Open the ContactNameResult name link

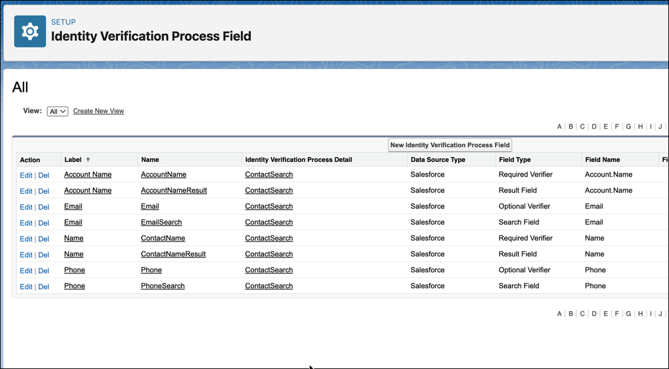pos(173,254)
